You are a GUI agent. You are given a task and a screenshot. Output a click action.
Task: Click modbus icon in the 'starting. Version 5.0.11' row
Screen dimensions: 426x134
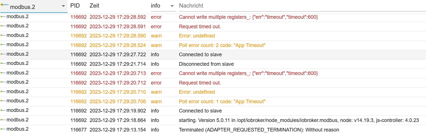point(3,120)
